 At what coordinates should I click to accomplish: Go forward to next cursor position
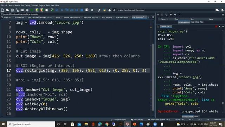coord(114,10)
